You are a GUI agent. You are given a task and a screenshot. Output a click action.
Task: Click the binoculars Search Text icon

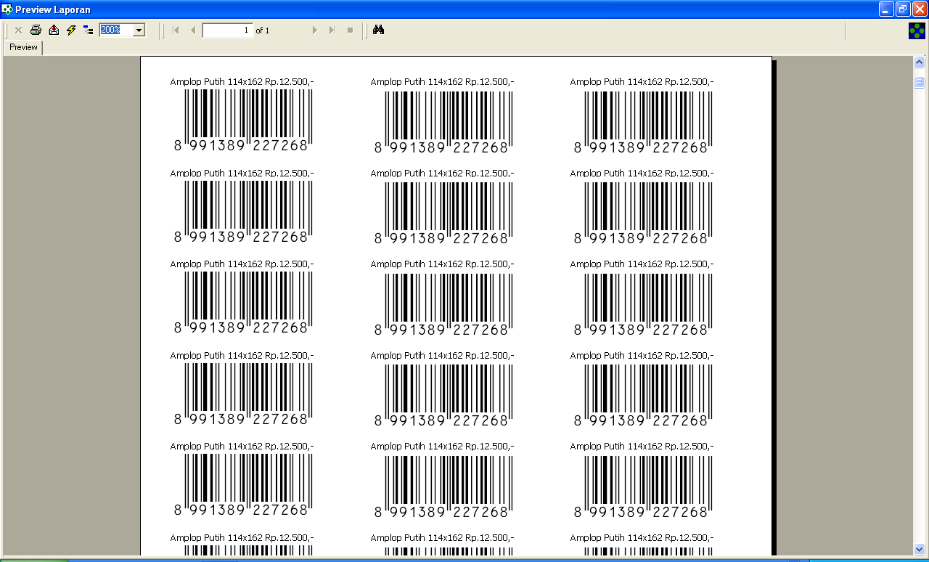pyautogui.click(x=378, y=30)
